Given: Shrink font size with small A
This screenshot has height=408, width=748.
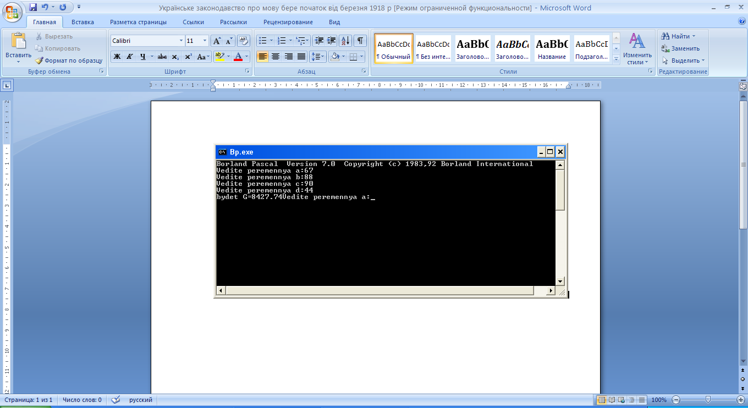Looking at the screenshot, I should 229,41.
